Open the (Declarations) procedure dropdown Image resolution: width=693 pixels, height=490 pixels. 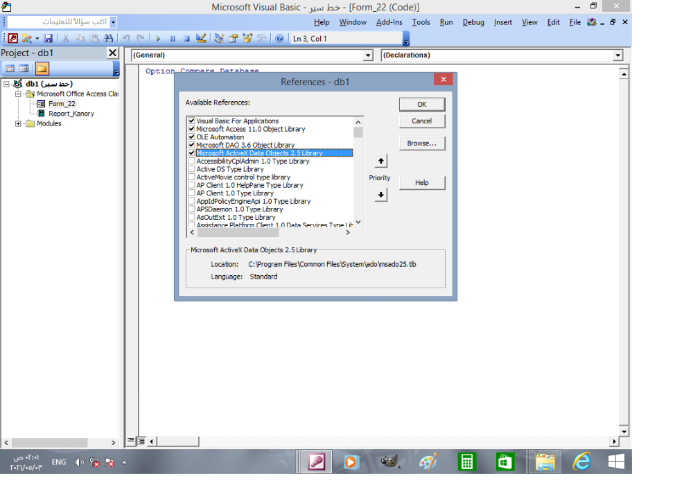[618, 55]
